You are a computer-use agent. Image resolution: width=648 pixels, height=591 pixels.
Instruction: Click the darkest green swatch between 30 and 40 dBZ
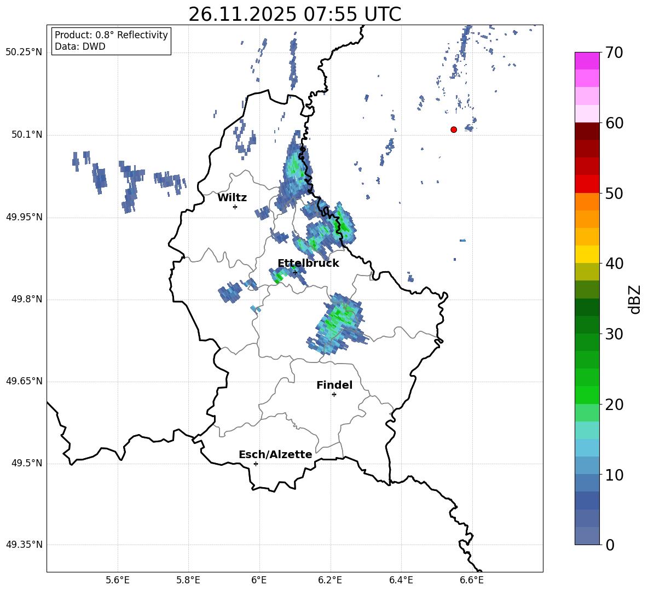(x=587, y=307)
